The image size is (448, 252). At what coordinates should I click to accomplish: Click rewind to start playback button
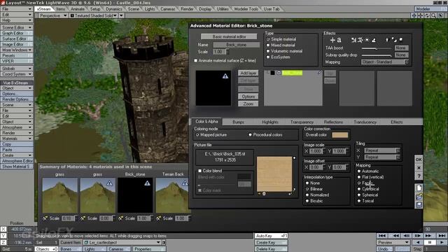point(382,236)
